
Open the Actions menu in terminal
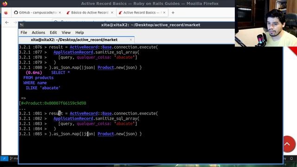(x=39, y=32)
